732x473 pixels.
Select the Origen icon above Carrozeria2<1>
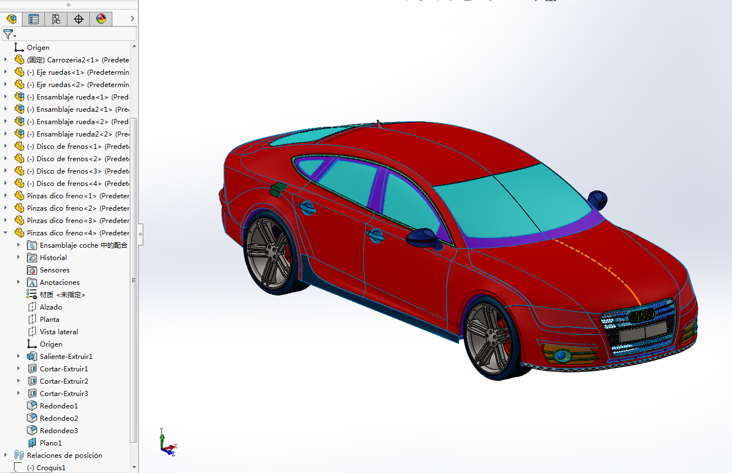tap(19, 48)
